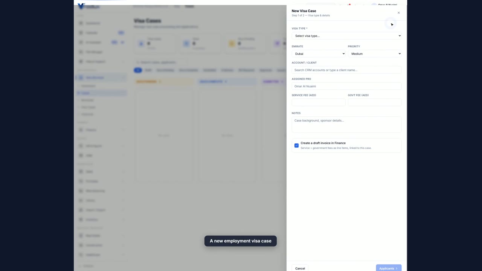
Task: Focus the Service Fee (AED) input
Action: pyautogui.click(x=319, y=102)
